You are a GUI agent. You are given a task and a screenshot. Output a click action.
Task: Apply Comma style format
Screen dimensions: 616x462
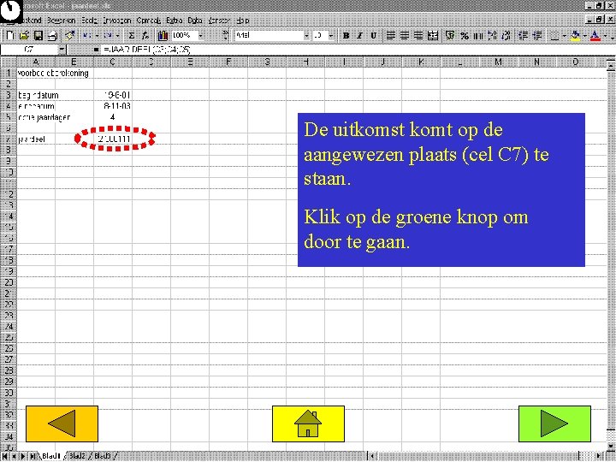coord(478,36)
